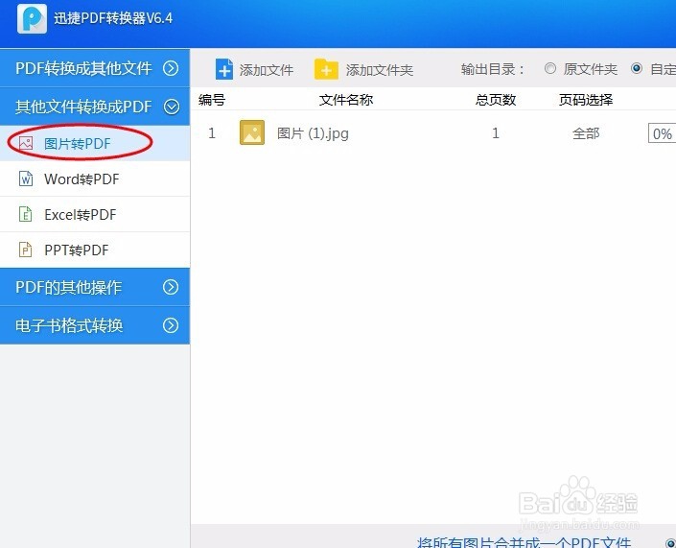Click the total pages value 1
This screenshot has width=676, height=548.
click(x=496, y=132)
